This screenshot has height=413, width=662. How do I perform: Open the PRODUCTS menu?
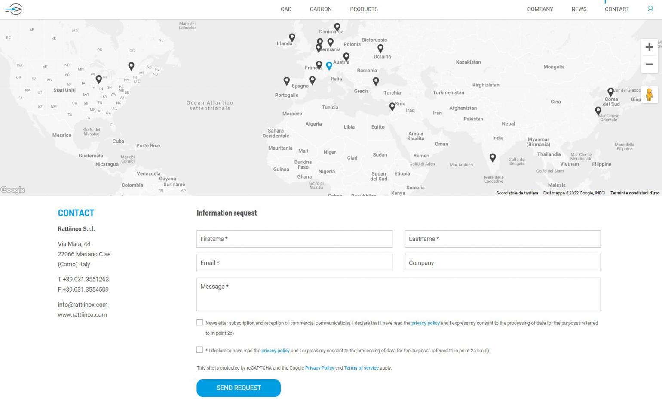(x=364, y=9)
